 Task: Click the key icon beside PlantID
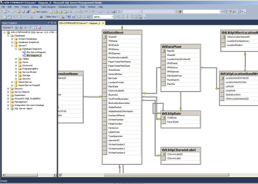click(164, 51)
